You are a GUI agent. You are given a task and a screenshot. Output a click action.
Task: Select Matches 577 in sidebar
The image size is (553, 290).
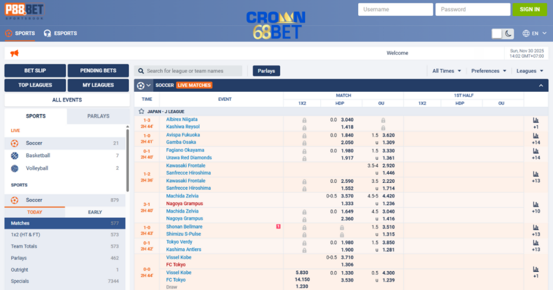[65, 224]
